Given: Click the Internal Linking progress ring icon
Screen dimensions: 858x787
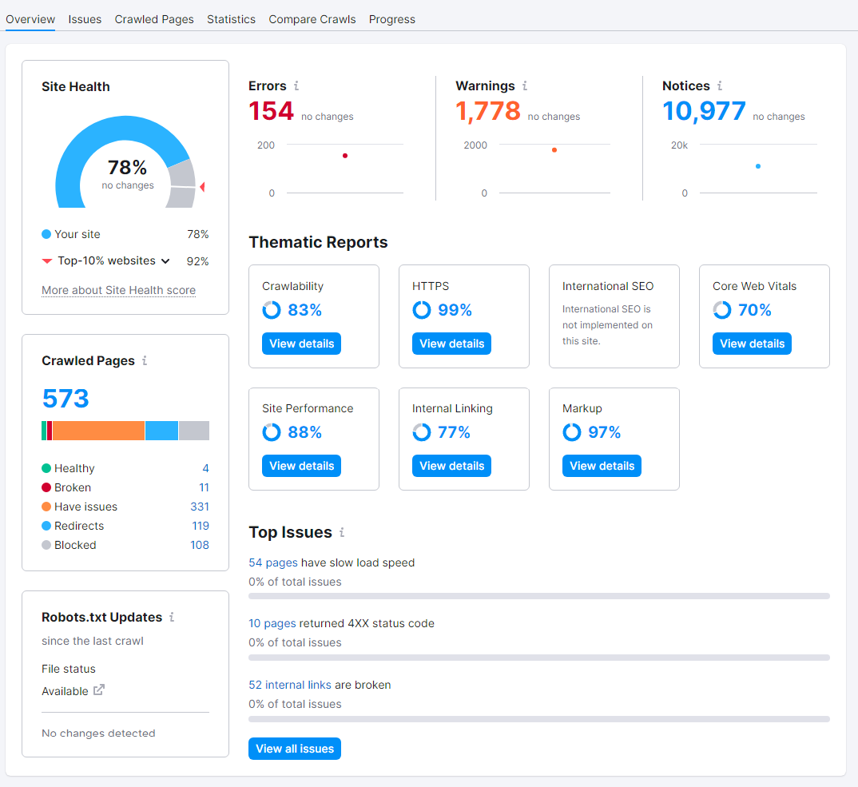Looking at the screenshot, I should pos(421,432).
